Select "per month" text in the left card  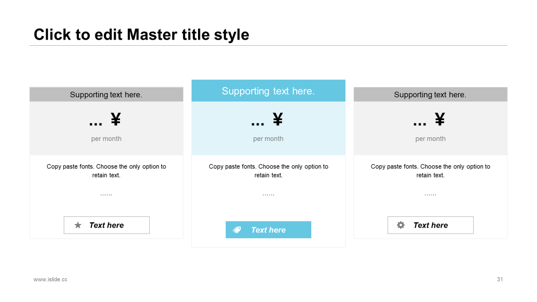coord(106,139)
